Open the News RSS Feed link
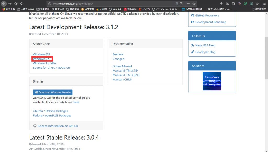The height and width of the screenshot is (152, 268). point(205,45)
